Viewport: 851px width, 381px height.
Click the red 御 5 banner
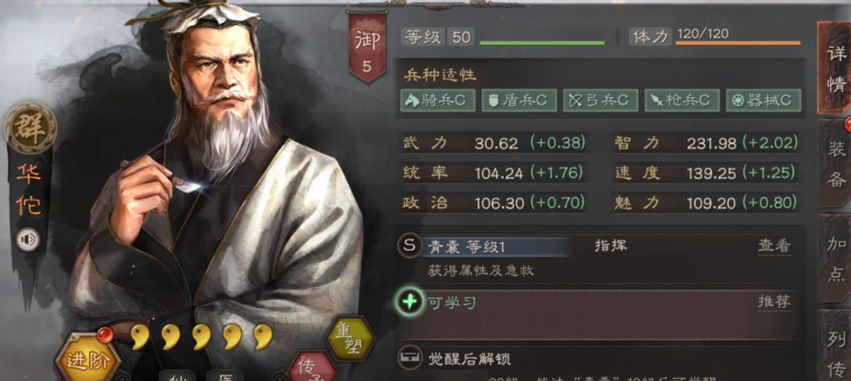pyautogui.click(x=367, y=45)
